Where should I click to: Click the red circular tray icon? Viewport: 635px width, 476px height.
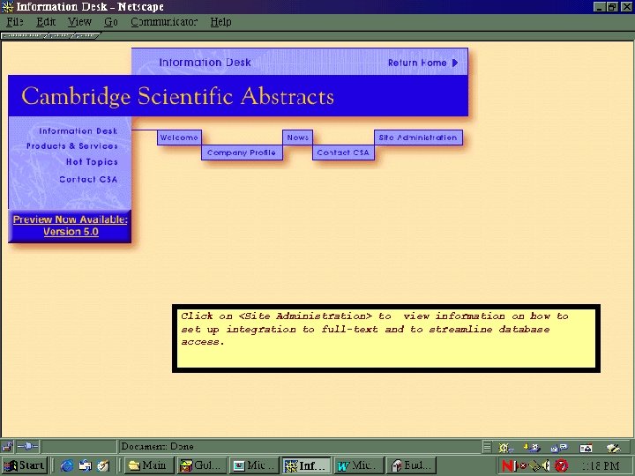point(561,466)
